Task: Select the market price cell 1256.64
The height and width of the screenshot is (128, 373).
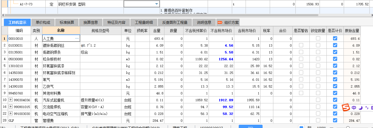Action: pyautogui.click(x=221, y=59)
